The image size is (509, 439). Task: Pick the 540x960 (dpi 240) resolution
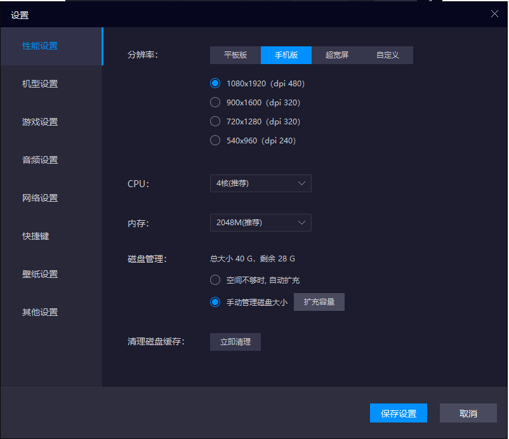(x=215, y=141)
